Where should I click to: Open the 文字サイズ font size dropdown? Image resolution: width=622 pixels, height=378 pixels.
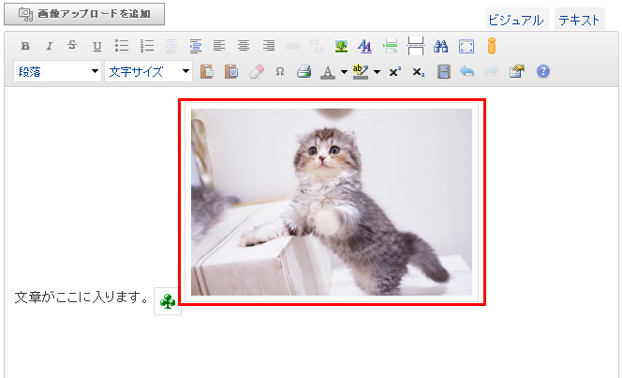(148, 72)
